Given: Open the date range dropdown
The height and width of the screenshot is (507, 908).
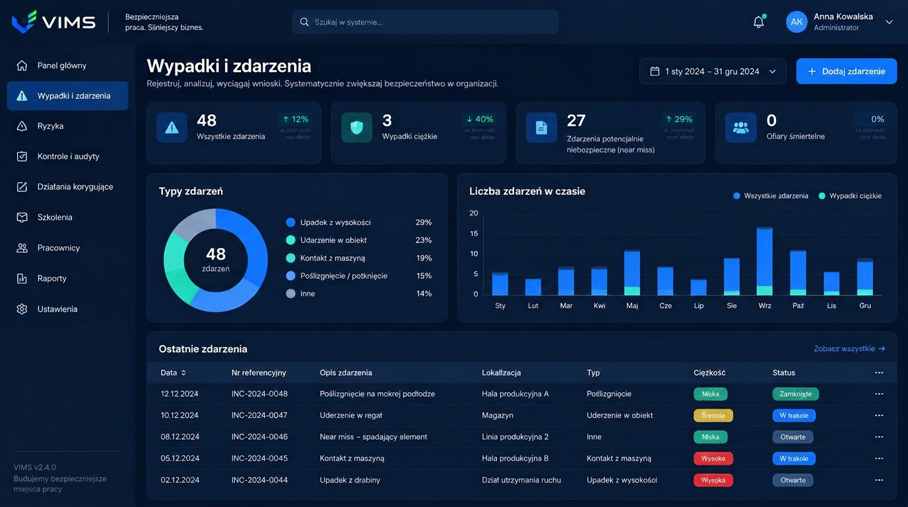Looking at the screenshot, I should pos(713,71).
